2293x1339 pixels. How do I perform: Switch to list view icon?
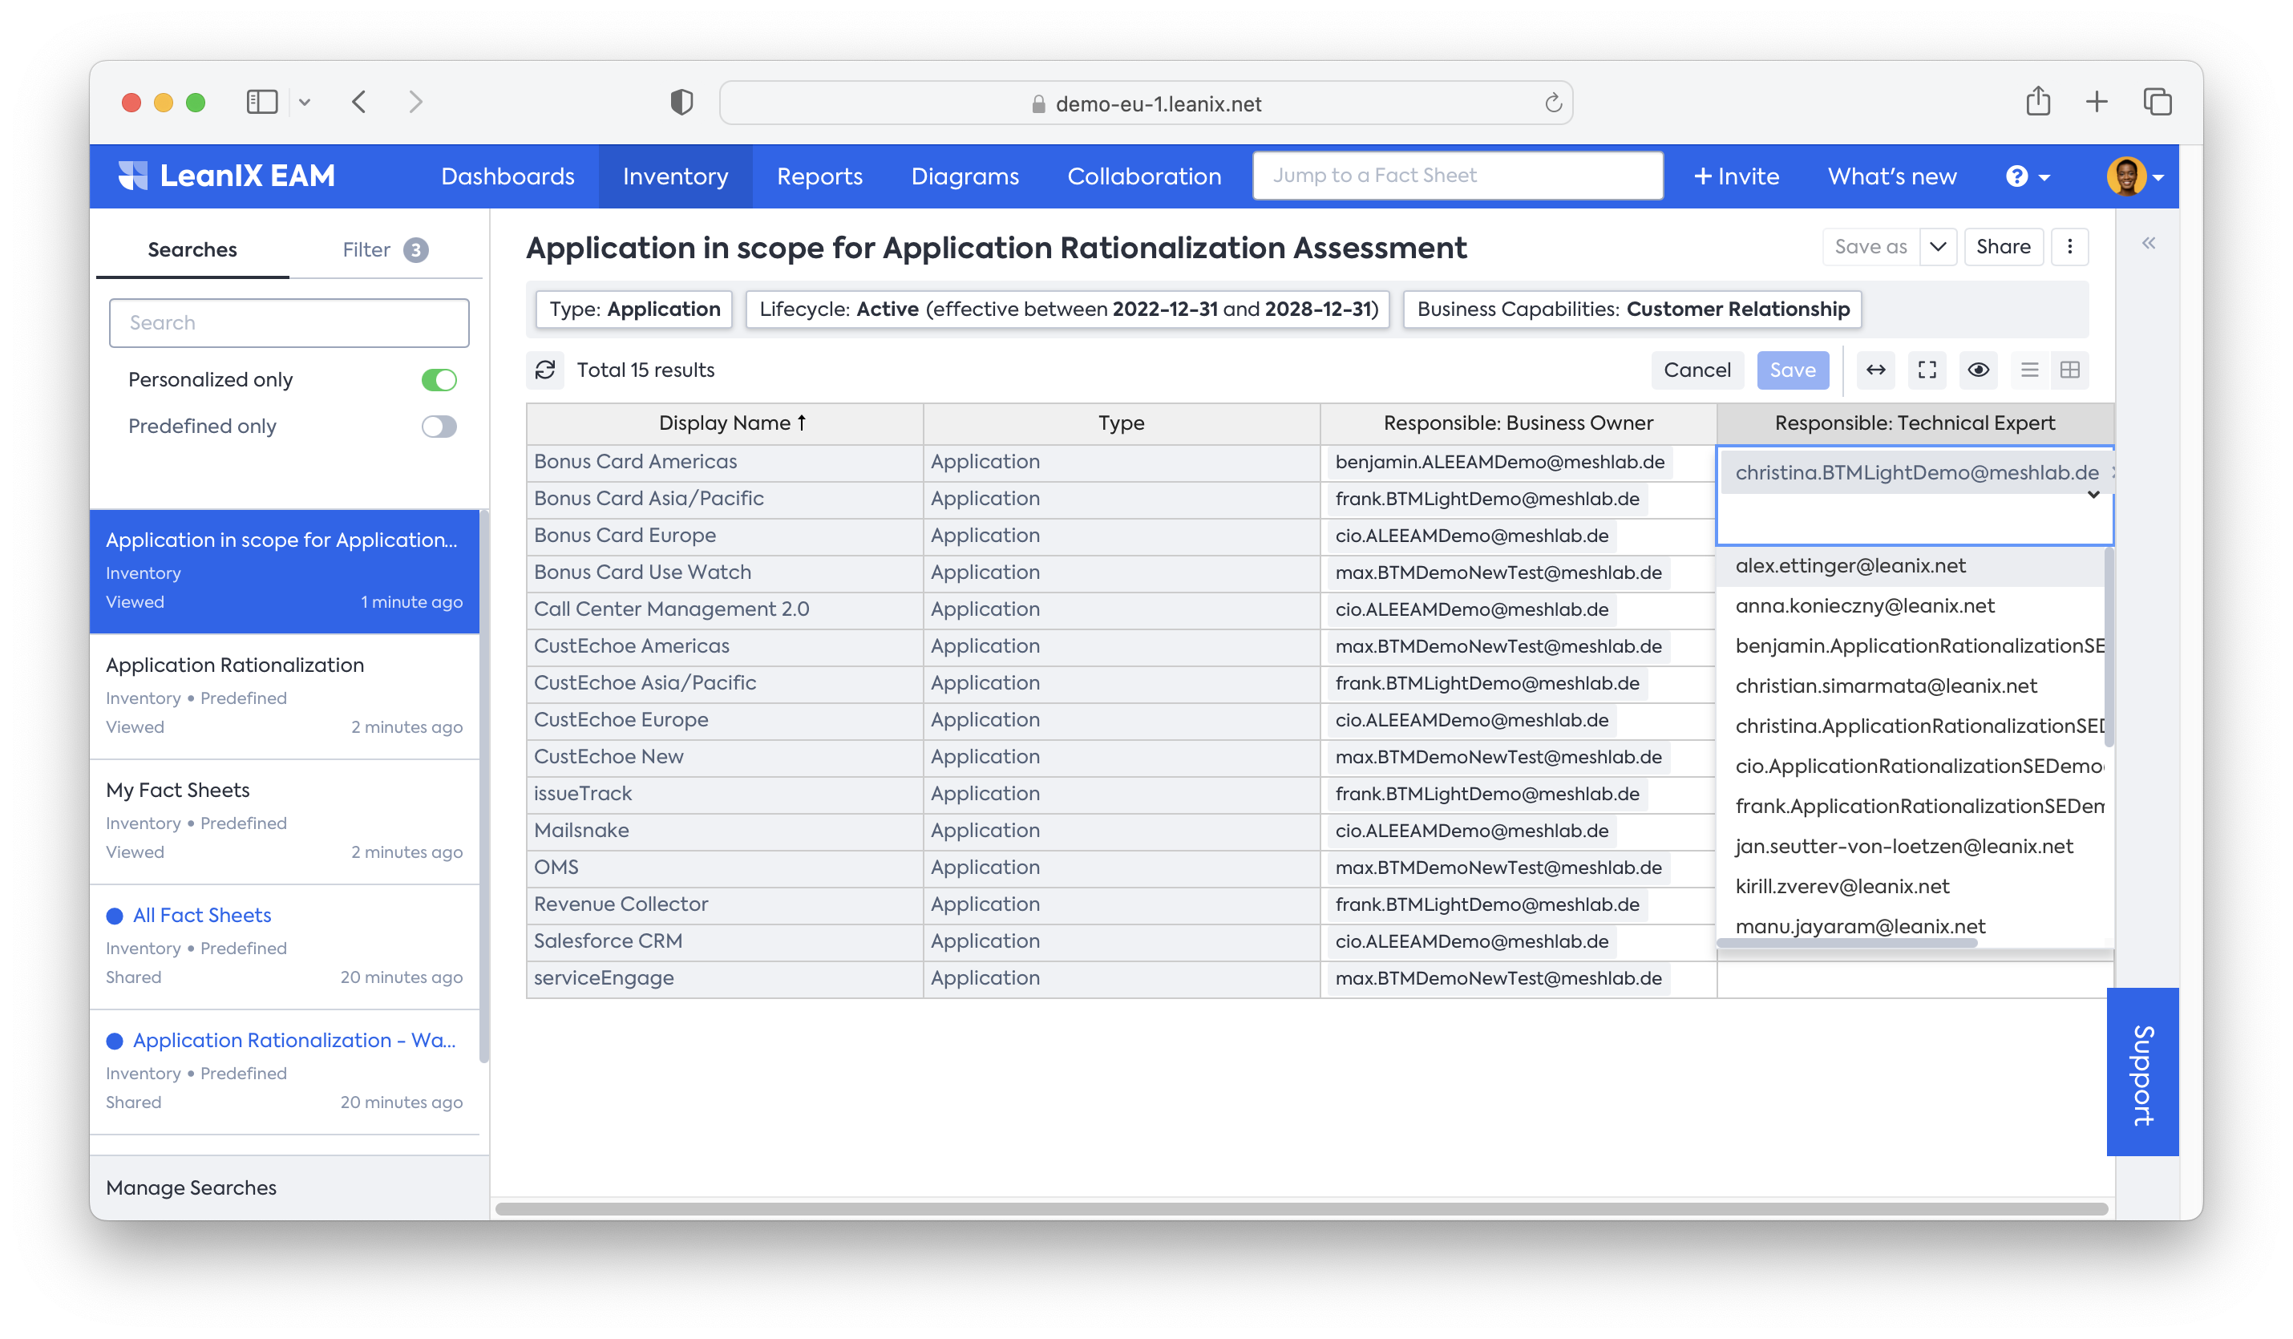click(x=2029, y=370)
